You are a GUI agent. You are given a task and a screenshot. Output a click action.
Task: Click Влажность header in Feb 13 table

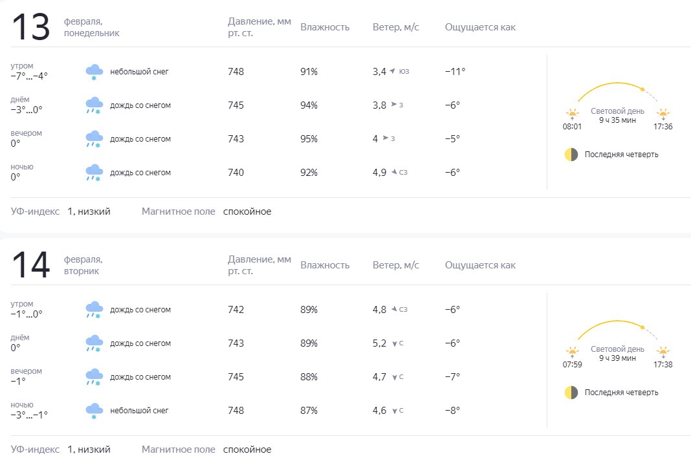pos(325,27)
